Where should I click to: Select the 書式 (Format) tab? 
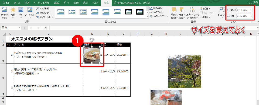(106, 3)
